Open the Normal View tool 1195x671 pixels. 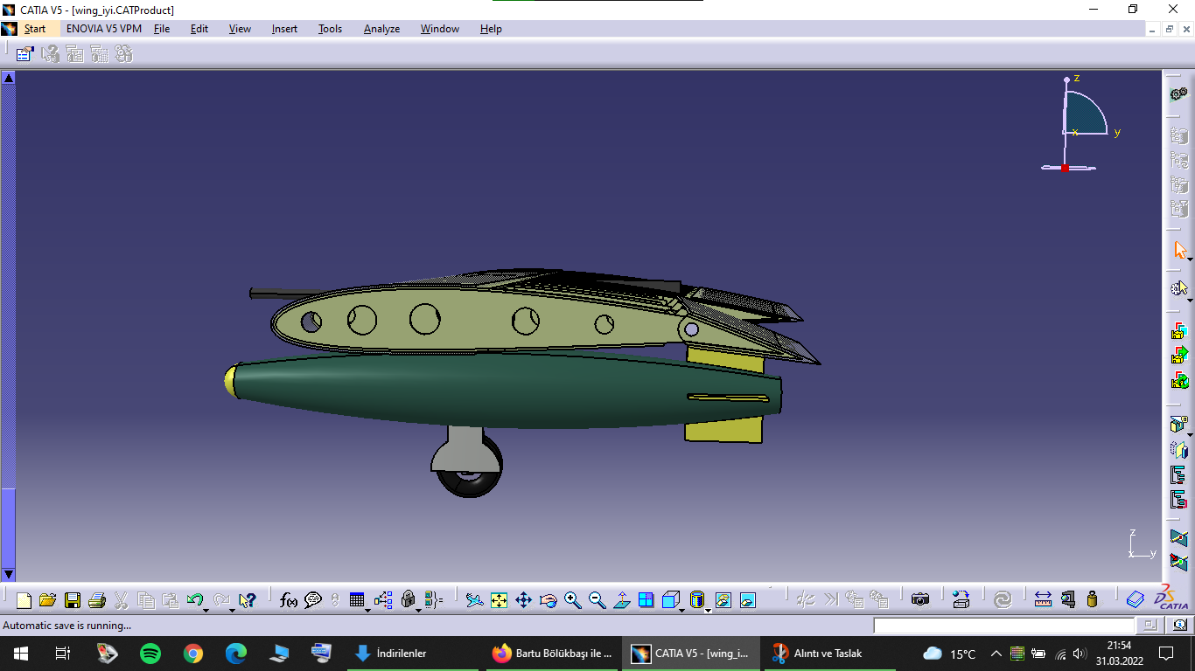tap(622, 600)
